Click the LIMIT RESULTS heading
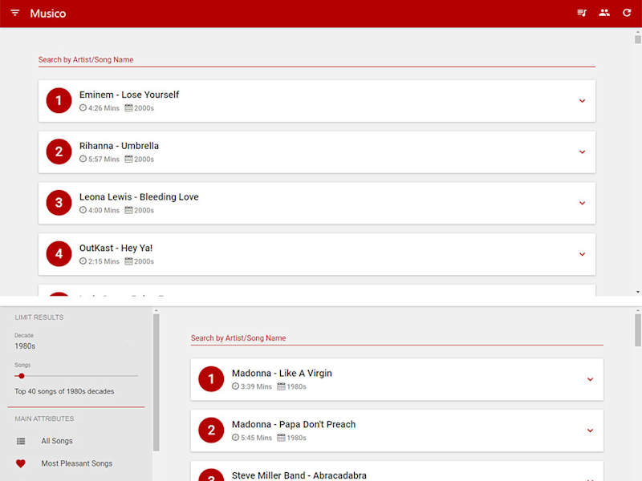 point(39,317)
